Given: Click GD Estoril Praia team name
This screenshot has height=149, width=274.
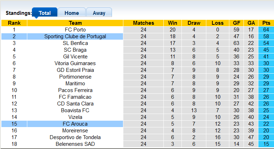Looking at the screenshot, I should (75, 70).
